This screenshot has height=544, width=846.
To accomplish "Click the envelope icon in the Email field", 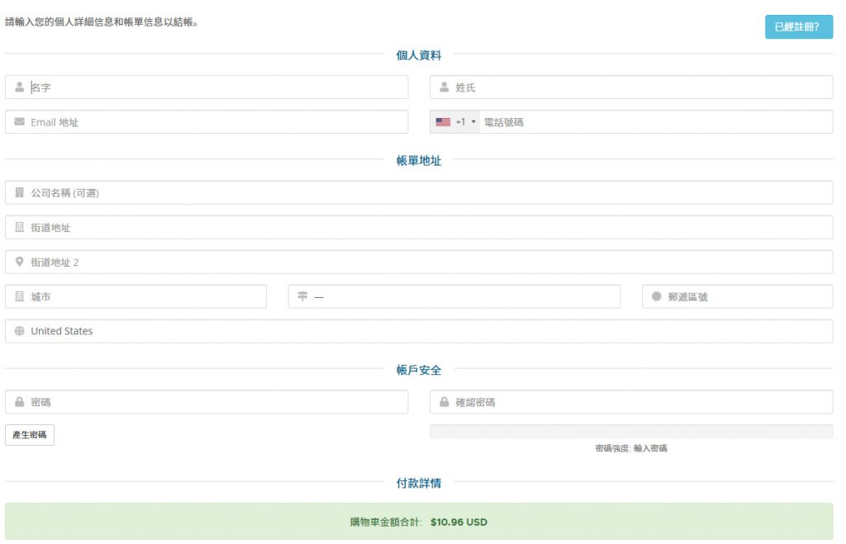I will (x=18, y=121).
